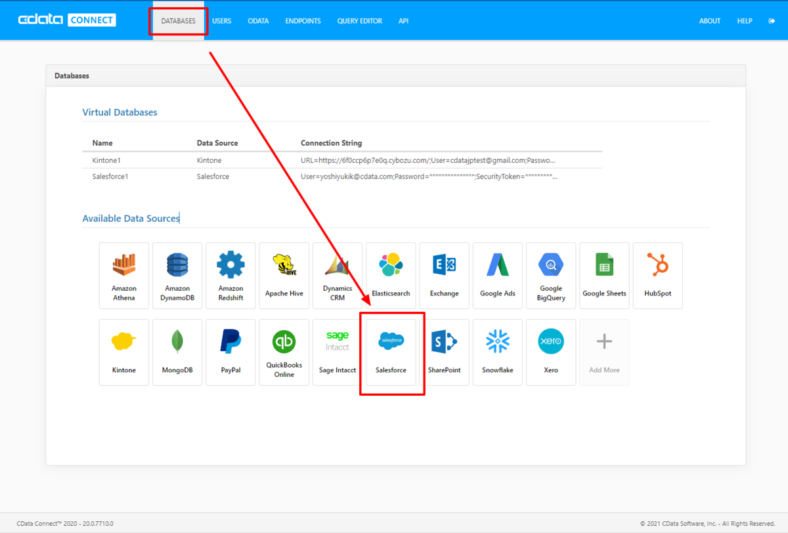Select the Snowflake data source
788x533 pixels.
[x=498, y=352]
